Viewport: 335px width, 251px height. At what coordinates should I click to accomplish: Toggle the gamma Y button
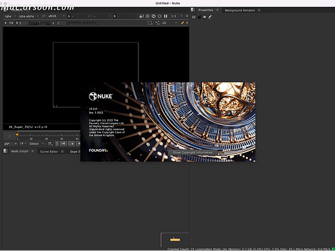click(x=53, y=23)
